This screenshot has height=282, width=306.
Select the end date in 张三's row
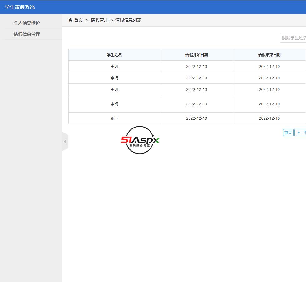click(x=269, y=118)
